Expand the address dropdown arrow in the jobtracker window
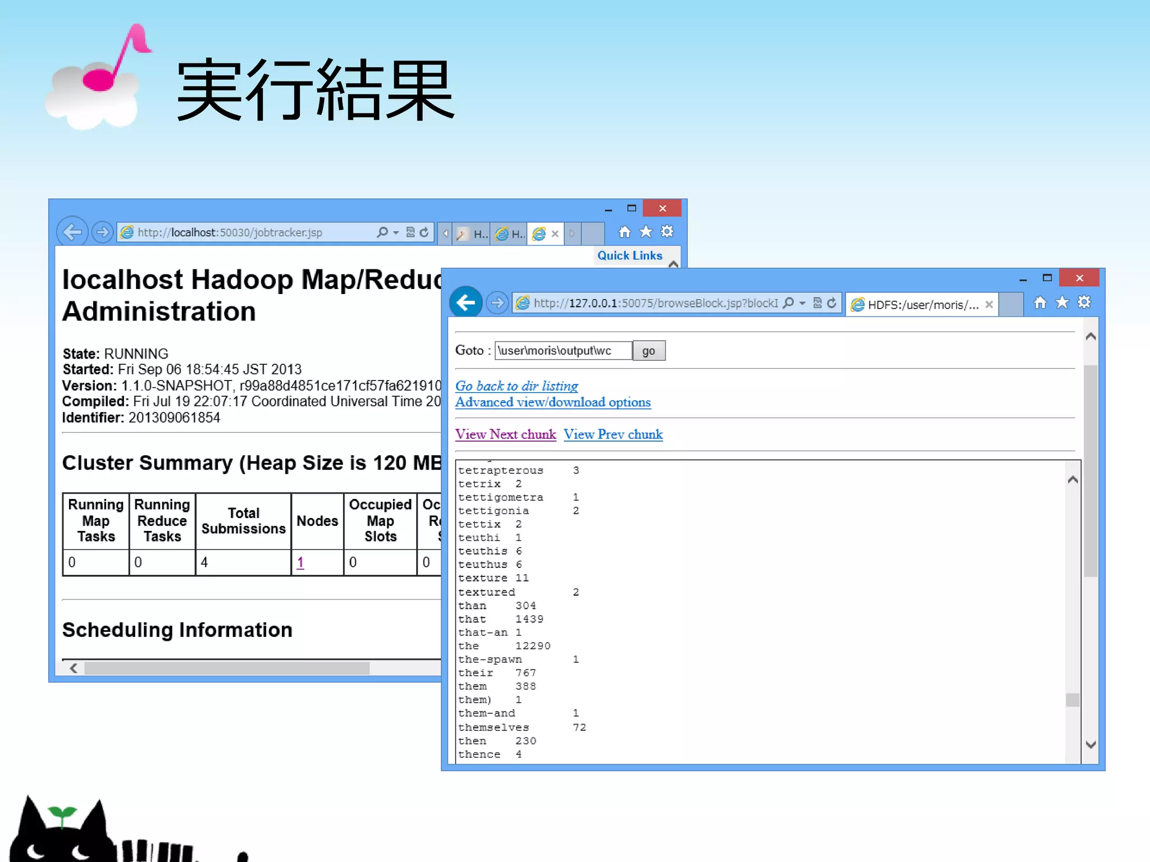This screenshot has width=1150, height=862. tap(396, 232)
